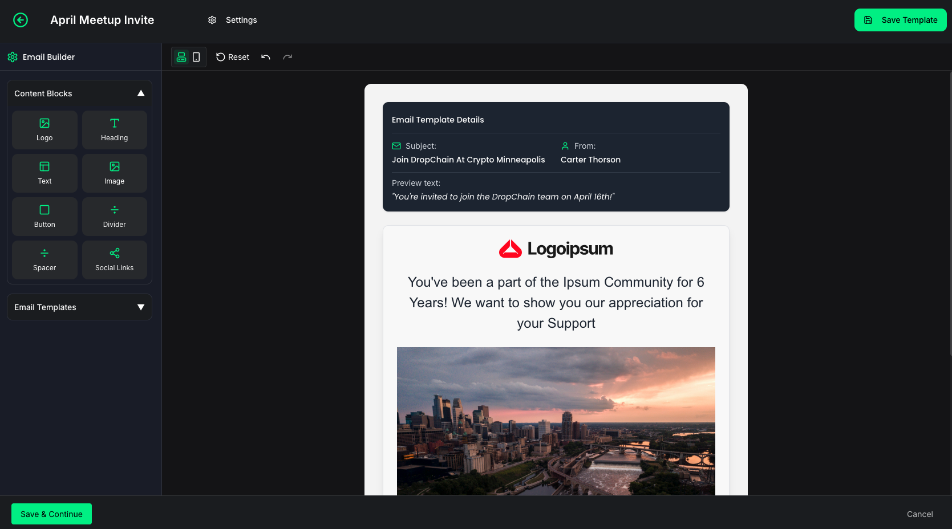Switch to mobile preview mode
Viewport: 952px width, 529px height.
196,57
